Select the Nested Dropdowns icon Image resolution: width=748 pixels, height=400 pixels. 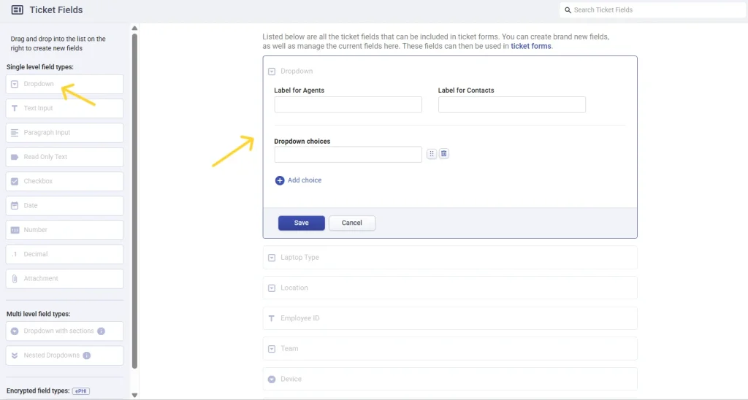15,355
